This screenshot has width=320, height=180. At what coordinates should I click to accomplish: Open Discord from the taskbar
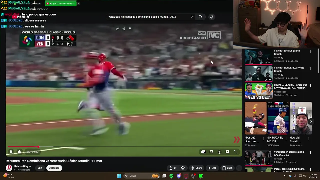(x=179, y=176)
